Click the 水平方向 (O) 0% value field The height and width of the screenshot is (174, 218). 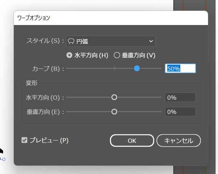(180, 97)
